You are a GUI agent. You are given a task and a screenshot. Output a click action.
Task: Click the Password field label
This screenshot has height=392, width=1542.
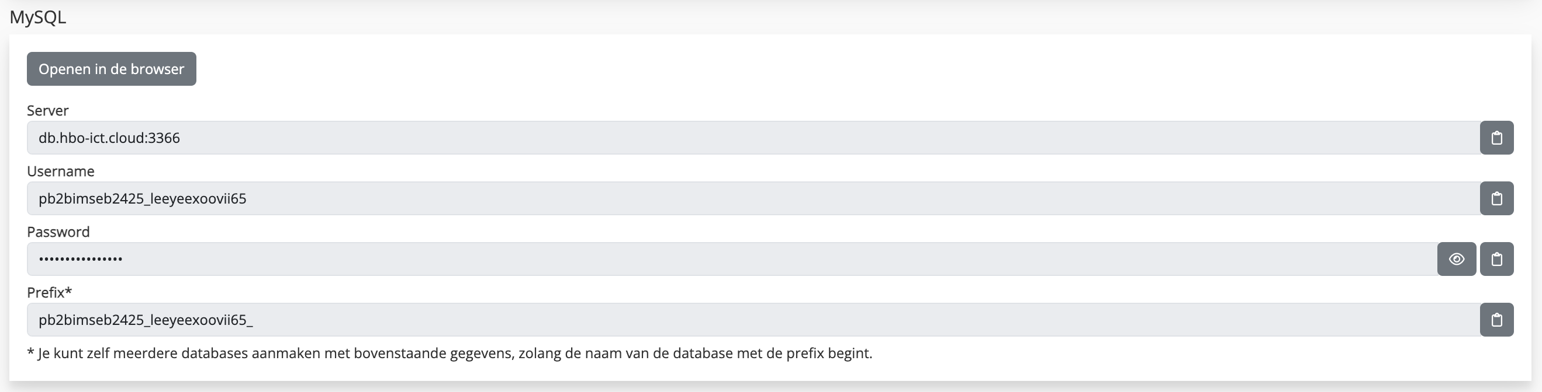click(x=58, y=232)
